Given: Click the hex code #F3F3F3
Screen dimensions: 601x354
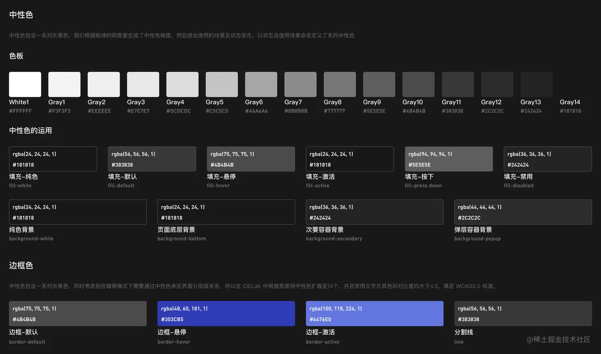Looking at the screenshot, I should click(59, 111).
